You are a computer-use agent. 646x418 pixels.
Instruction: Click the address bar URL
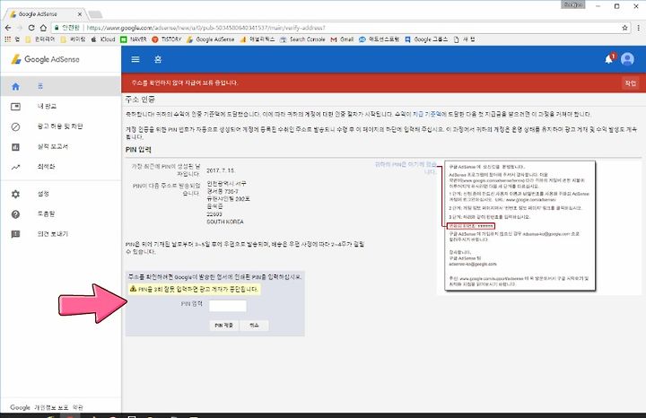[x=206, y=28]
